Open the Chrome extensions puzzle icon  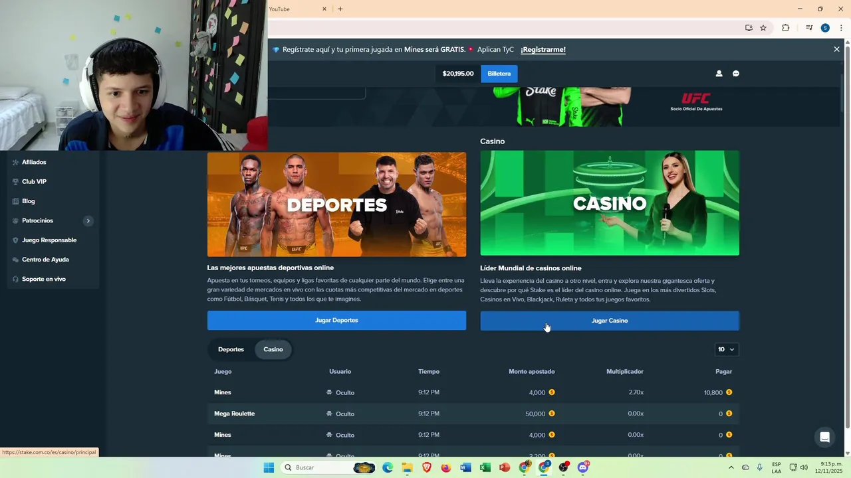[x=786, y=28]
